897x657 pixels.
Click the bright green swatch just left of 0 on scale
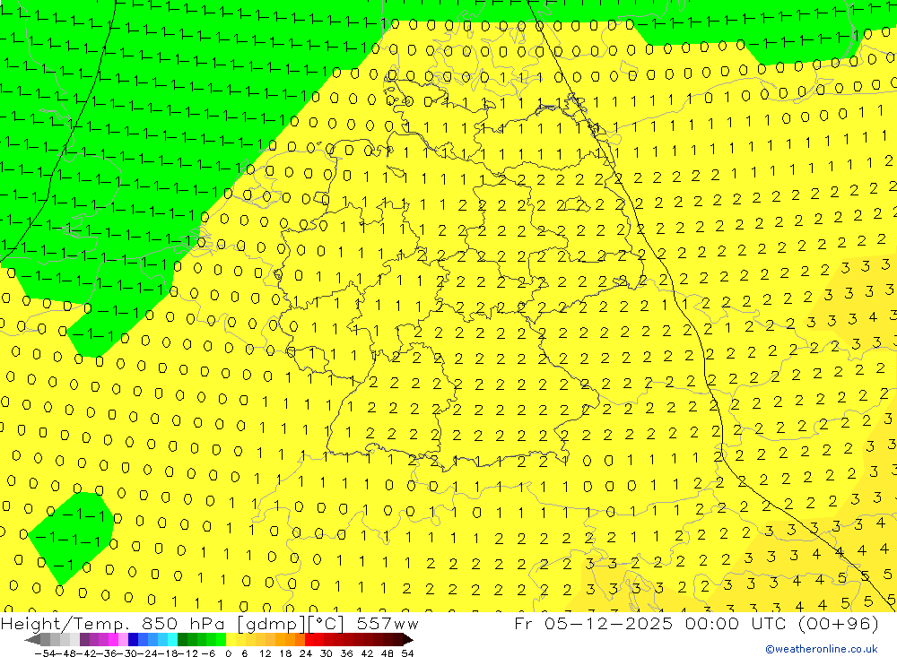tap(221, 639)
